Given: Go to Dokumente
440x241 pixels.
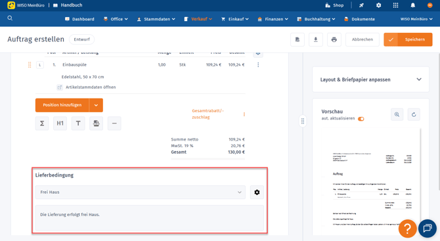Looking at the screenshot, I should pyautogui.click(x=359, y=19).
